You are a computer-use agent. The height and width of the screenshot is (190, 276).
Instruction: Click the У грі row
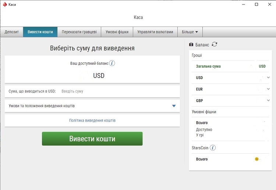(x=230, y=135)
